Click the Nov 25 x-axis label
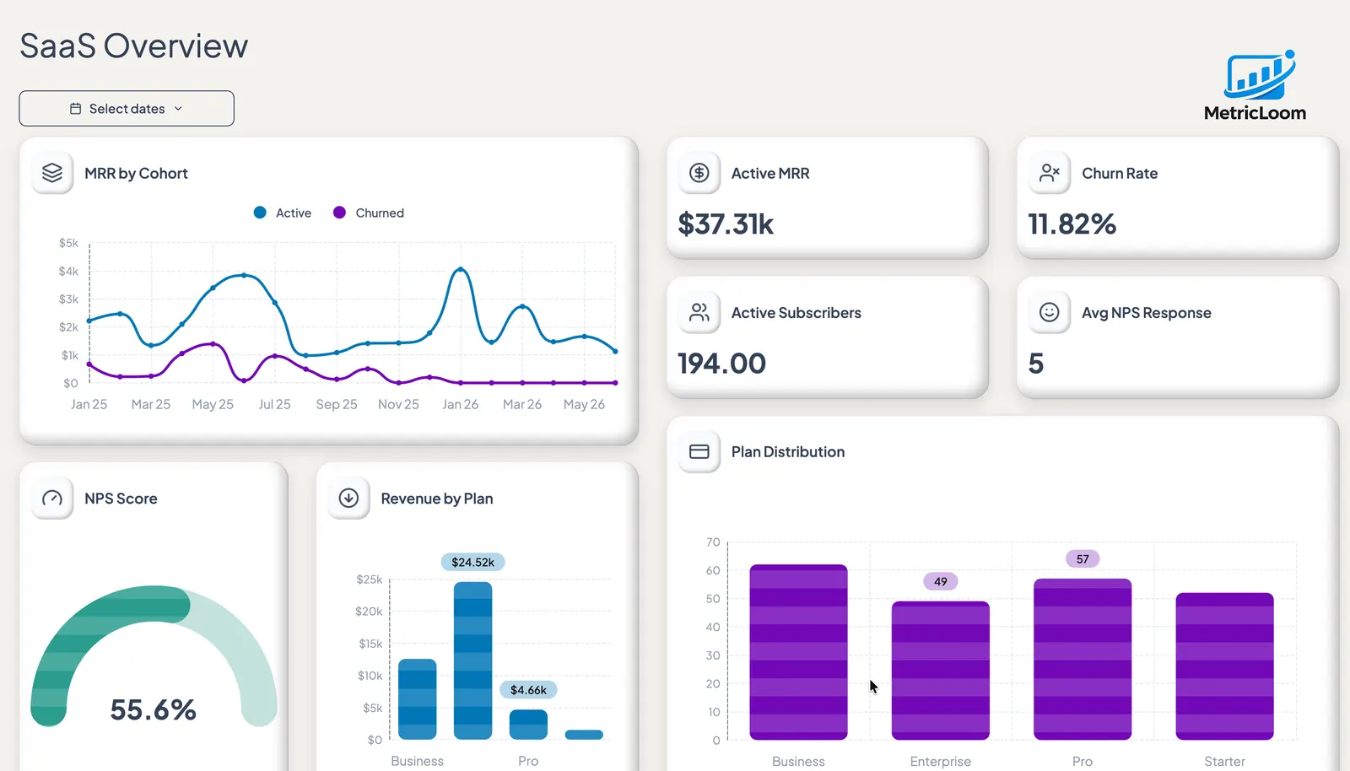1350x771 pixels. pos(398,404)
